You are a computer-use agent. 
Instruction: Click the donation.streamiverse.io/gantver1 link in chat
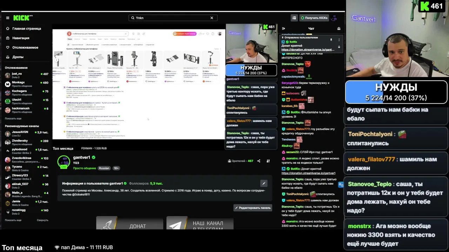(308, 173)
